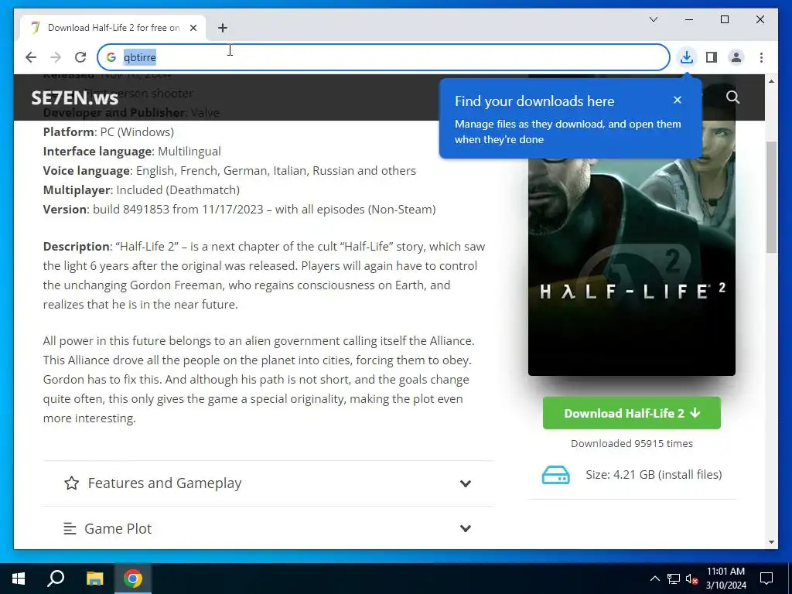Viewport: 792px width, 594px height.
Task: Maximize the Chrome window
Action: (x=724, y=19)
